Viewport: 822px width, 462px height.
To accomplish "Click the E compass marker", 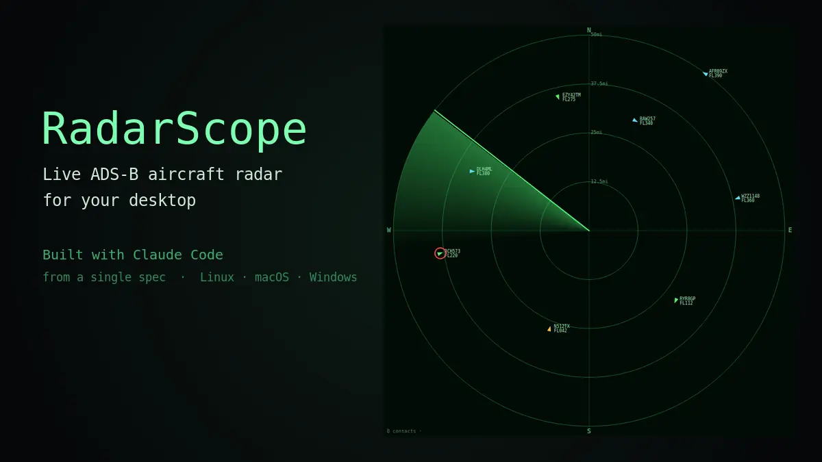I will tap(790, 231).
